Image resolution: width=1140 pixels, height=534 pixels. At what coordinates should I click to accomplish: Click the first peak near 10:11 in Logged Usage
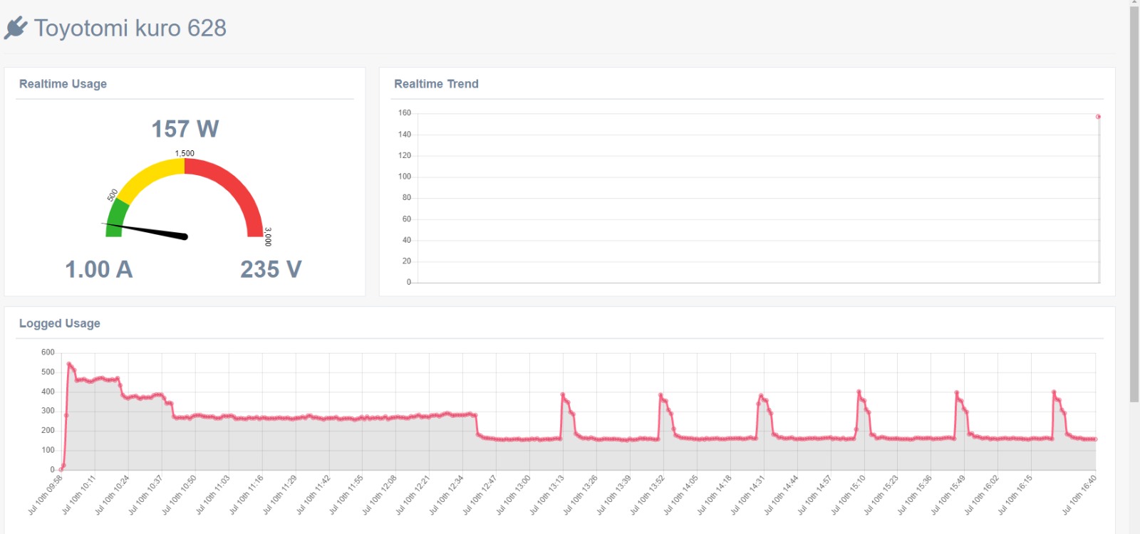(69, 364)
